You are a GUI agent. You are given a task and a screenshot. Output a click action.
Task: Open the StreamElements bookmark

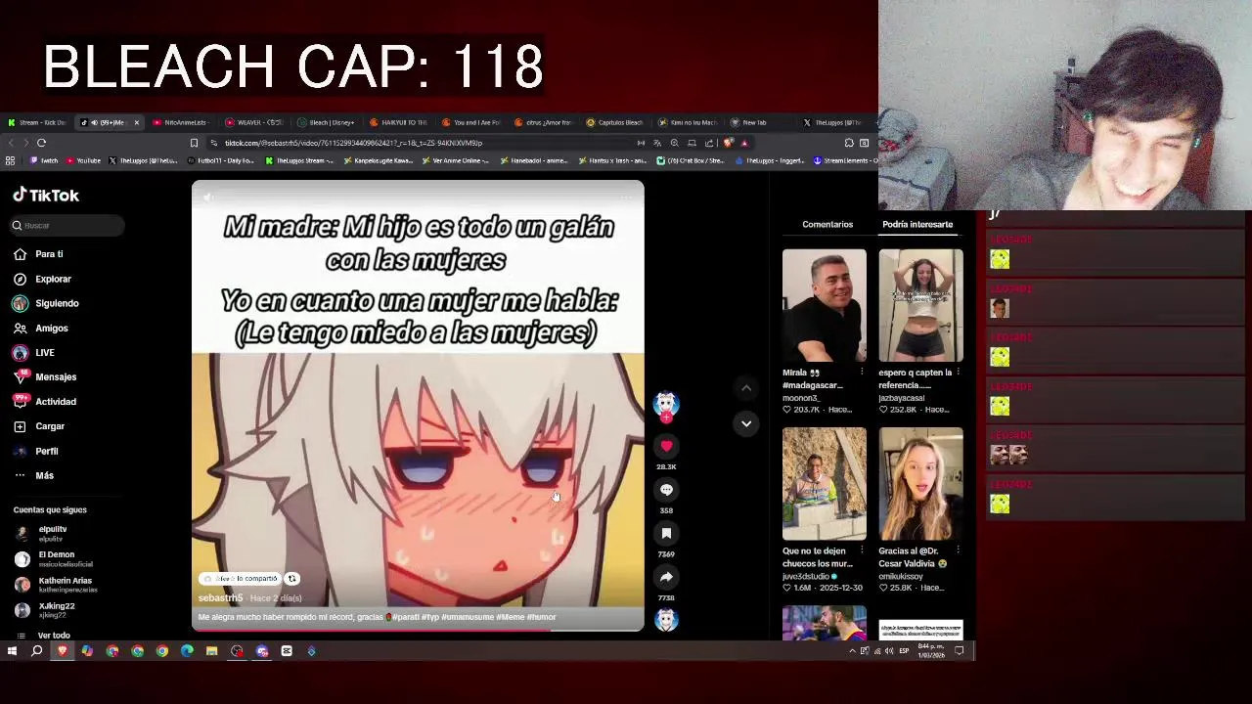pos(846,160)
